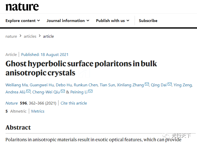The height and width of the screenshot is (144, 197).
Task: Click the Nature journal name citation link
Action: tap(12, 103)
